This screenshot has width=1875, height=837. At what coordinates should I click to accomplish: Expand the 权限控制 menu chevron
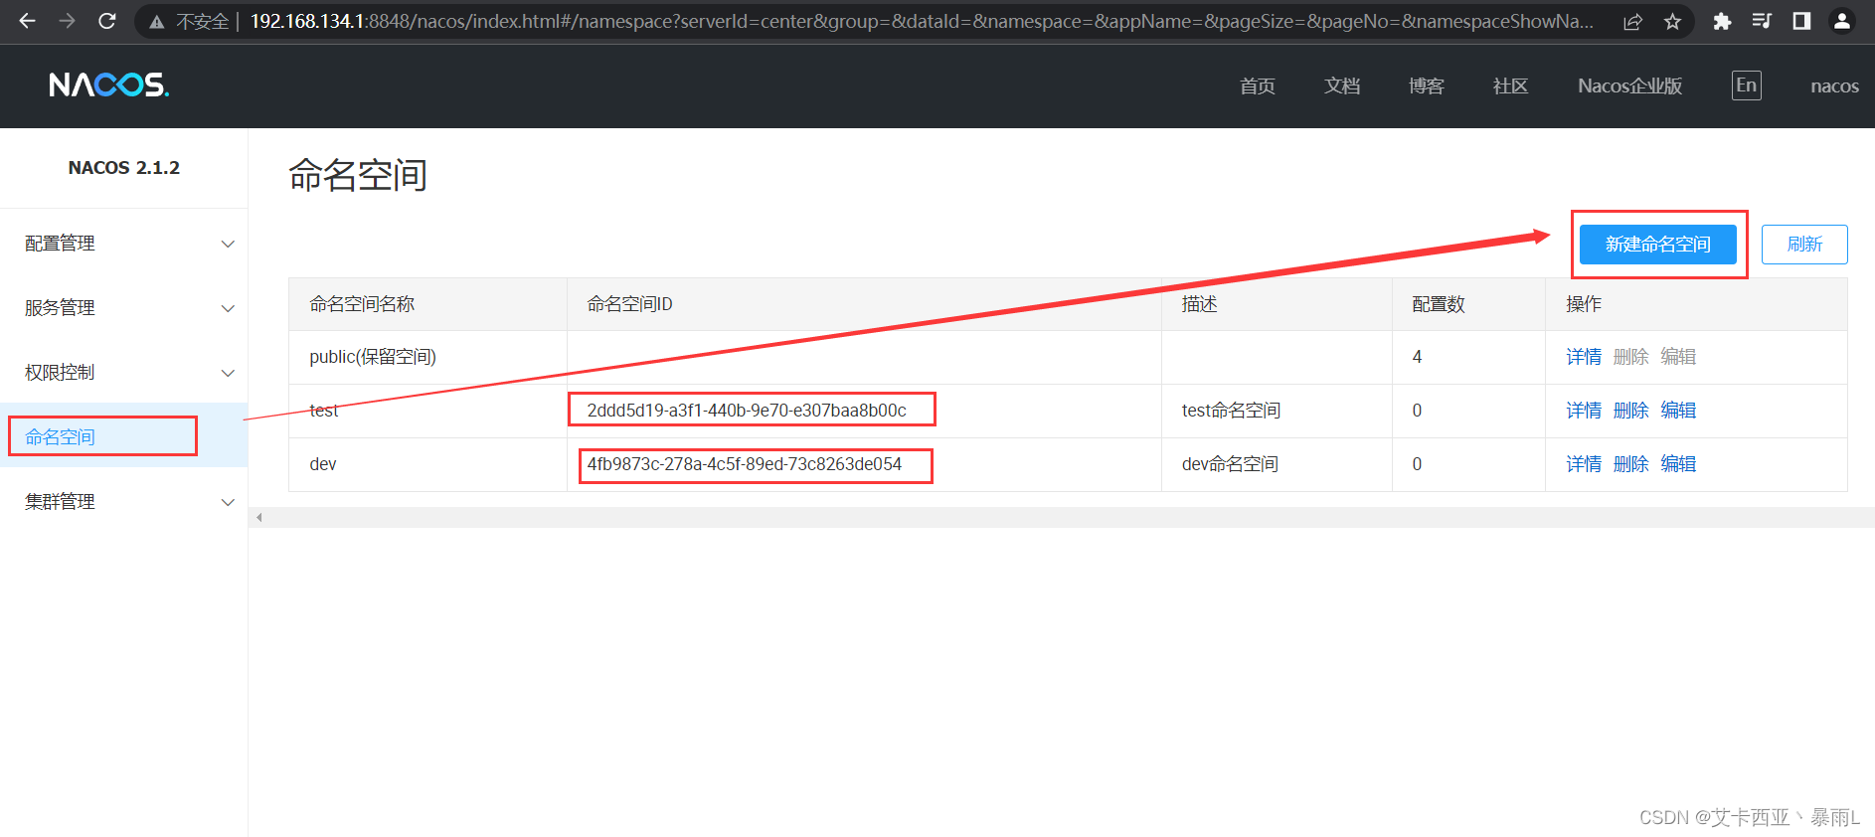228,373
